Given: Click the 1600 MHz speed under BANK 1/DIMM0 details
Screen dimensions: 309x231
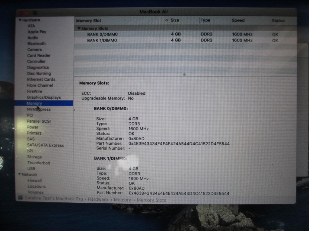Looking at the screenshot, I should point(139,179).
